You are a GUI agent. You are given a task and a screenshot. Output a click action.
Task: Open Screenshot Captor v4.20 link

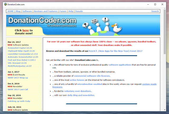tap(20, 48)
